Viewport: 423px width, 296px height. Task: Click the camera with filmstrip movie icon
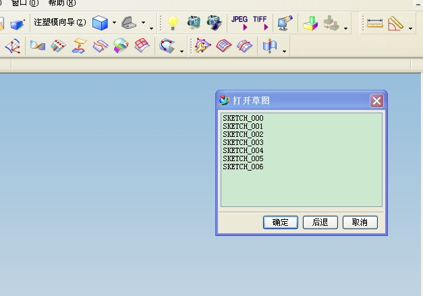[215, 23]
